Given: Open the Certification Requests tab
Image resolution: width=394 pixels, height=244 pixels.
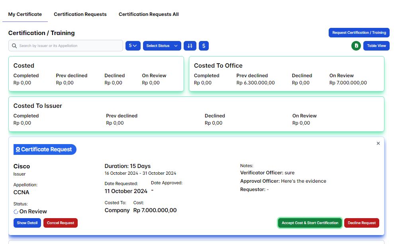Looking at the screenshot, I should point(80,14).
